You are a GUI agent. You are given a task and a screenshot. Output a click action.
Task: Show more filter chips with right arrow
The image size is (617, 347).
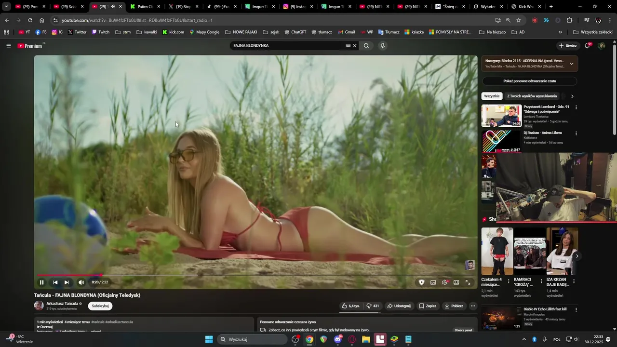(x=572, y=96)
